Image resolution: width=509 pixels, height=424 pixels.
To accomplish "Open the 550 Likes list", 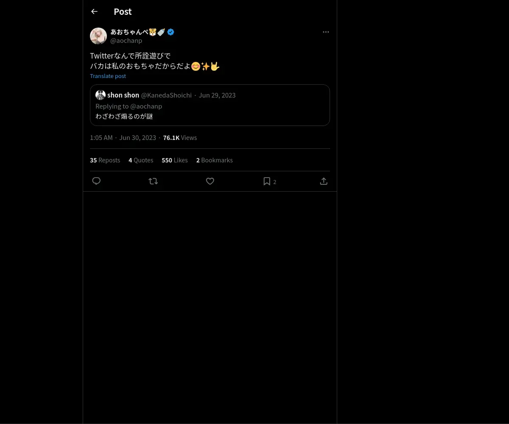I will tap(175, 160).
